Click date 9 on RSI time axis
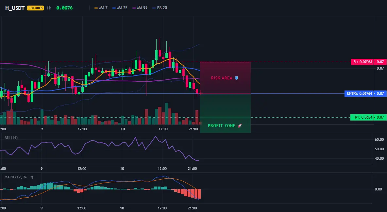 pos(42,169)
